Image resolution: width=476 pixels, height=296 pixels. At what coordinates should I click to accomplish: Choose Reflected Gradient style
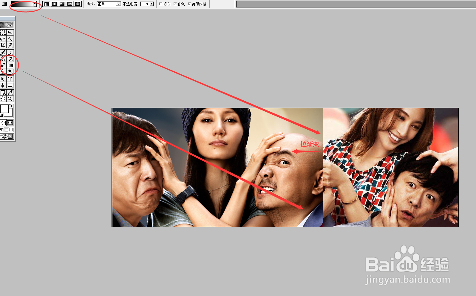tap(70, 4)
